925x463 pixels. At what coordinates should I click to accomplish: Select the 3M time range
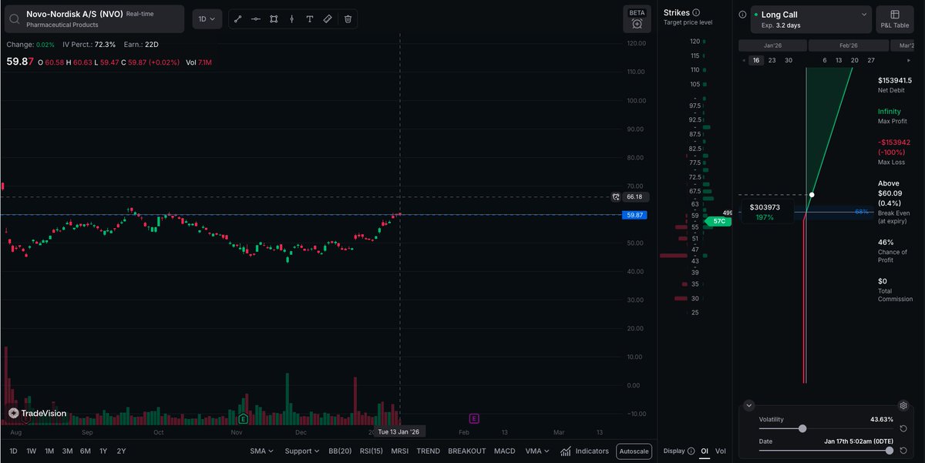pyautogui.click(x=68, y=451)
